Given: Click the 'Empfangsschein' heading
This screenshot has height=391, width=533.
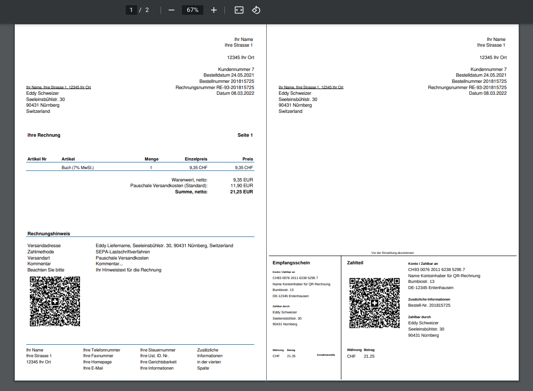Looking at the screenshot, I should pos(291,263).
